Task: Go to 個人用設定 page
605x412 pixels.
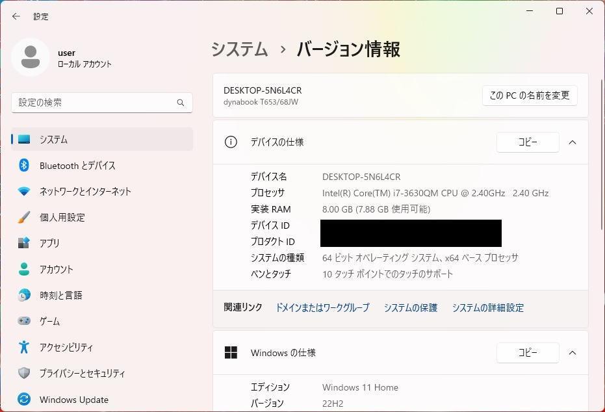Action: (x=102, y=217)
